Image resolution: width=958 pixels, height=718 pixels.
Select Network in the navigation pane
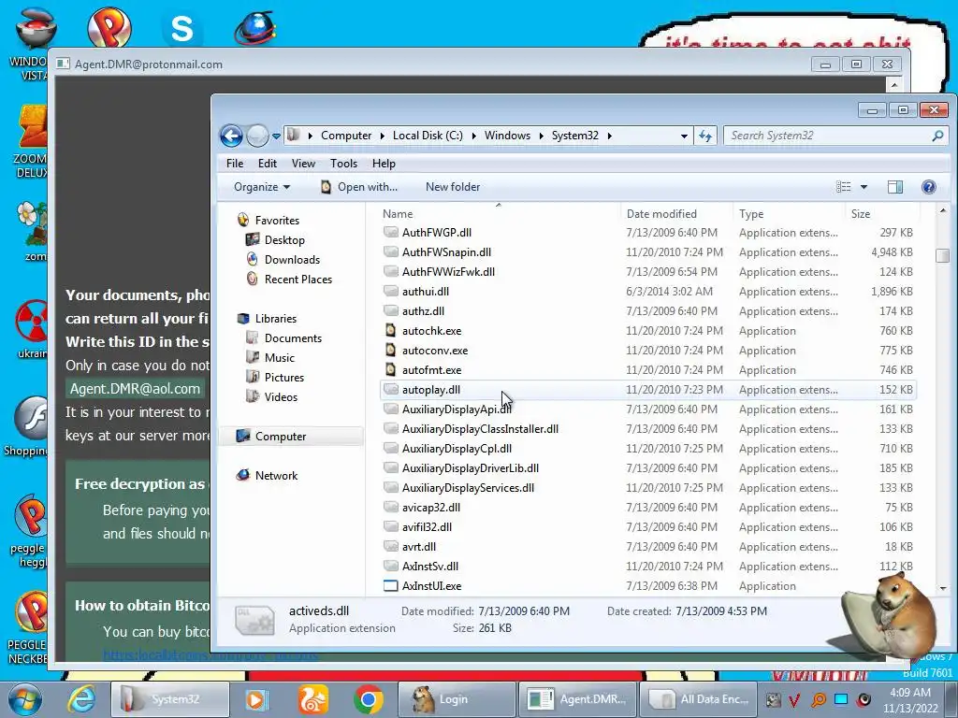click(x=276, y=476)
